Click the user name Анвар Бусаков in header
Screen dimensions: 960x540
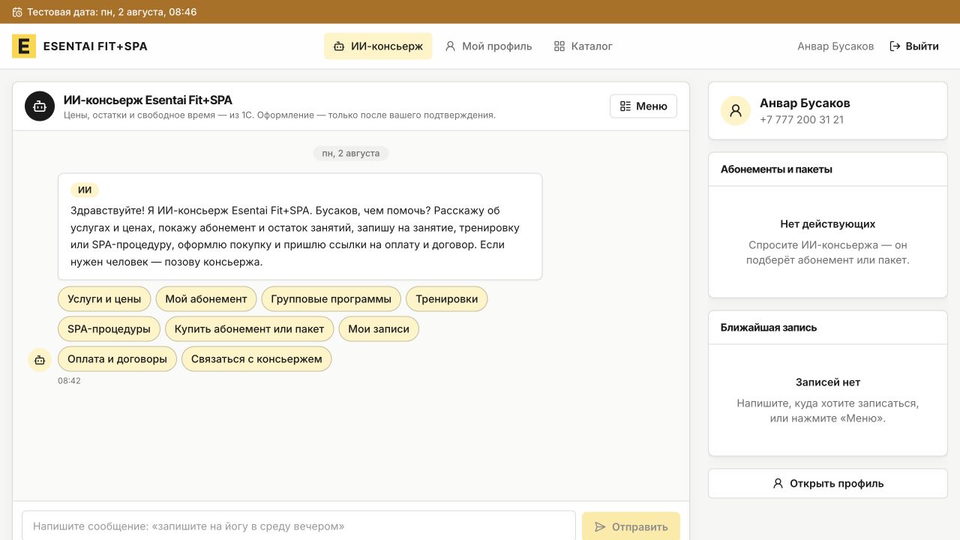[x=835, y=46]
